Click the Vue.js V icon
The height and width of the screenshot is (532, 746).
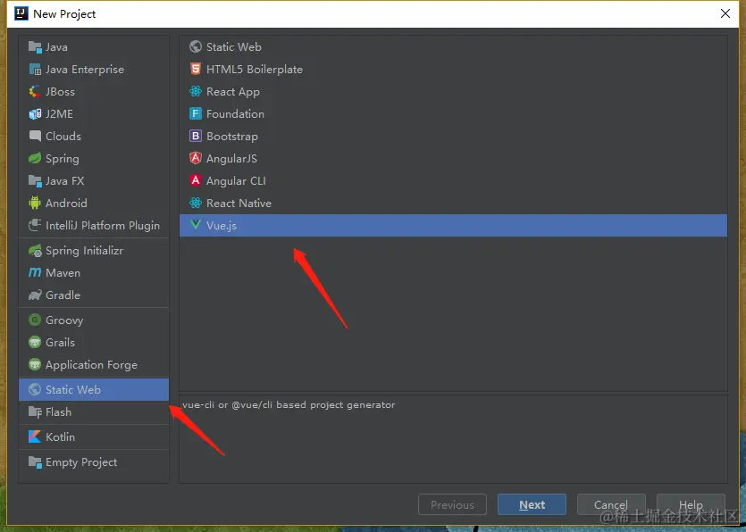click(196, 225)
